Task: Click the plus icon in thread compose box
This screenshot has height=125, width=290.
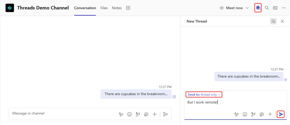Action: pos(270,114)
